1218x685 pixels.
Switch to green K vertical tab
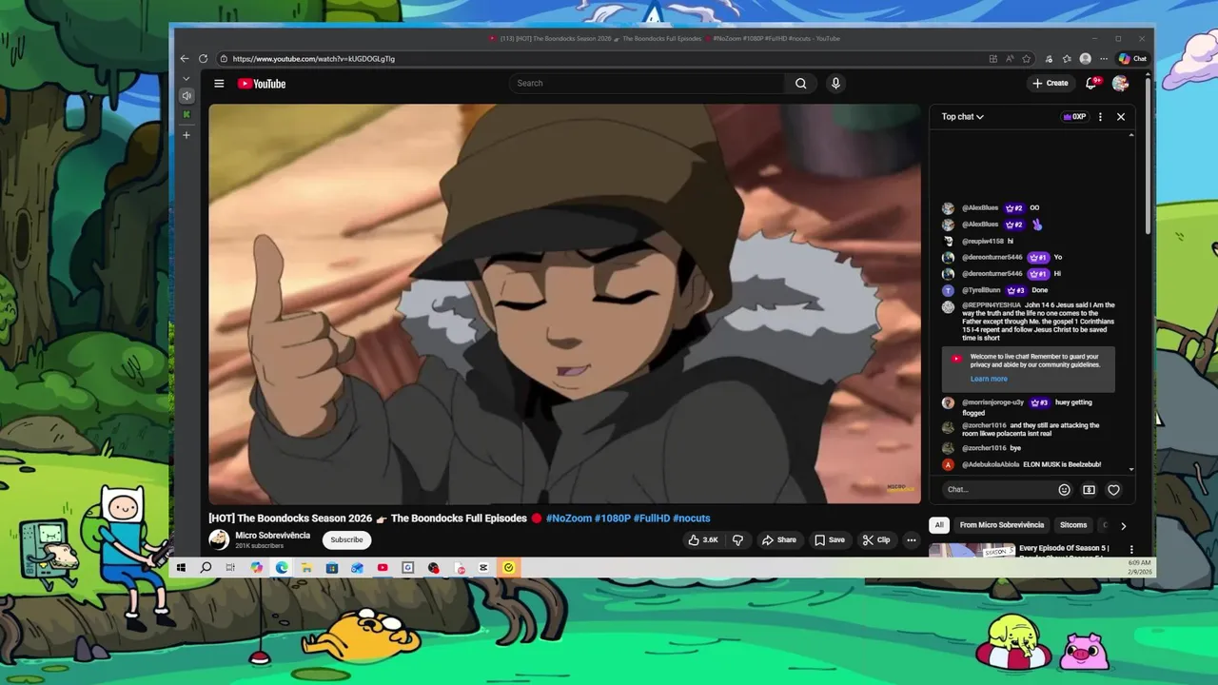coord(187,115)
